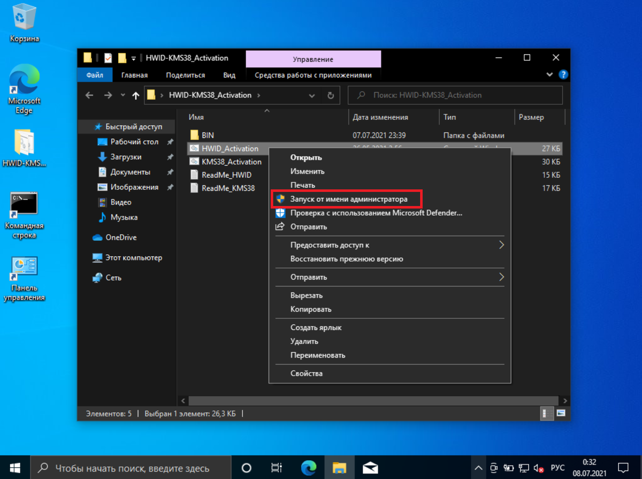This screenshot has height=479, width=642.
Task: Click the chevron after HWID-KMS38_Activation in address bar
Action: tap(259, 95)
